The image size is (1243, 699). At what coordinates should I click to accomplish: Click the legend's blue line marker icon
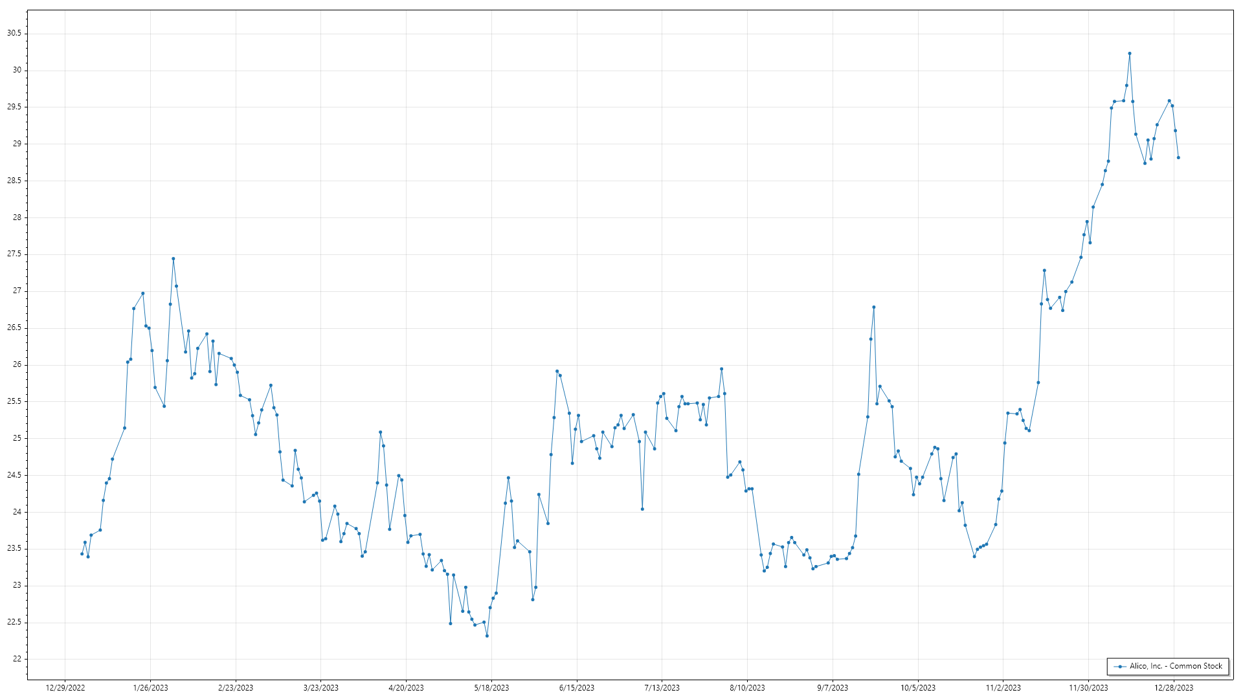[x=1120, y=667]
